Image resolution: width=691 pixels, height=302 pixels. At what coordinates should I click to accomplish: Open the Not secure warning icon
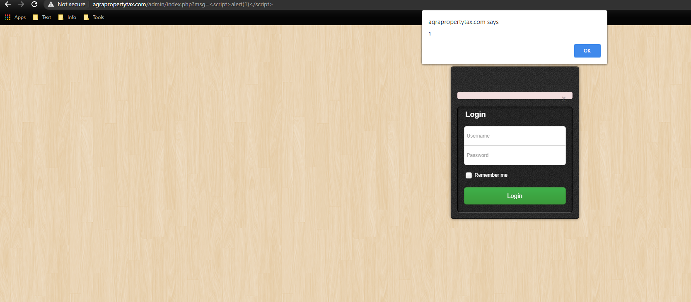(51, 4)
